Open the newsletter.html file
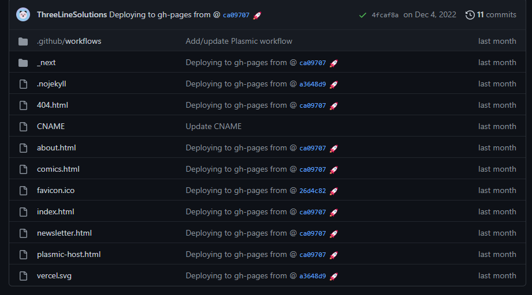Image resolution: width=532 pixels, height=295 pixels. (x=64, y=233)
